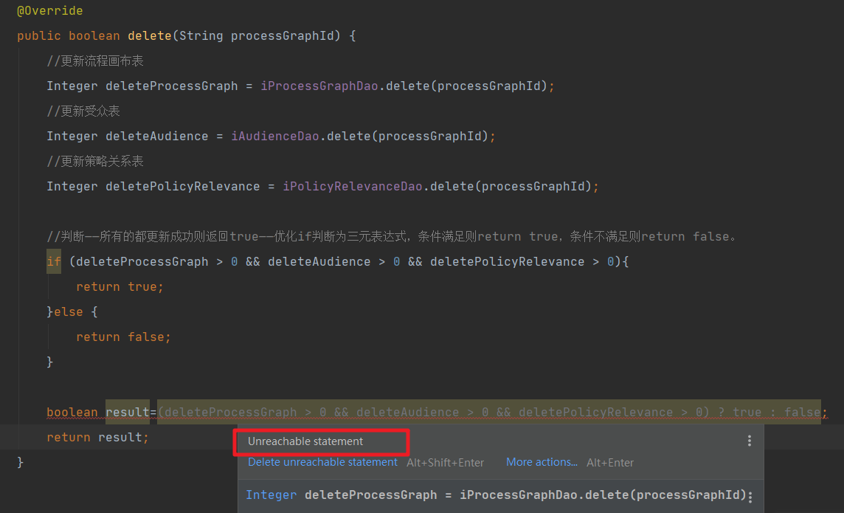Click the deletePolicyRelevance variable declaration

click(x=182, y=186)
